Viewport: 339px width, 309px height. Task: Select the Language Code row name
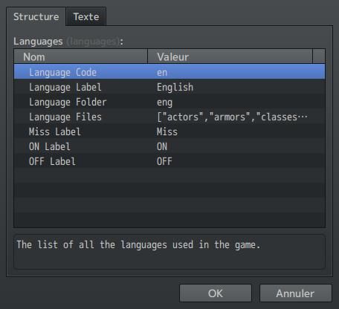(x=62, y=72)
